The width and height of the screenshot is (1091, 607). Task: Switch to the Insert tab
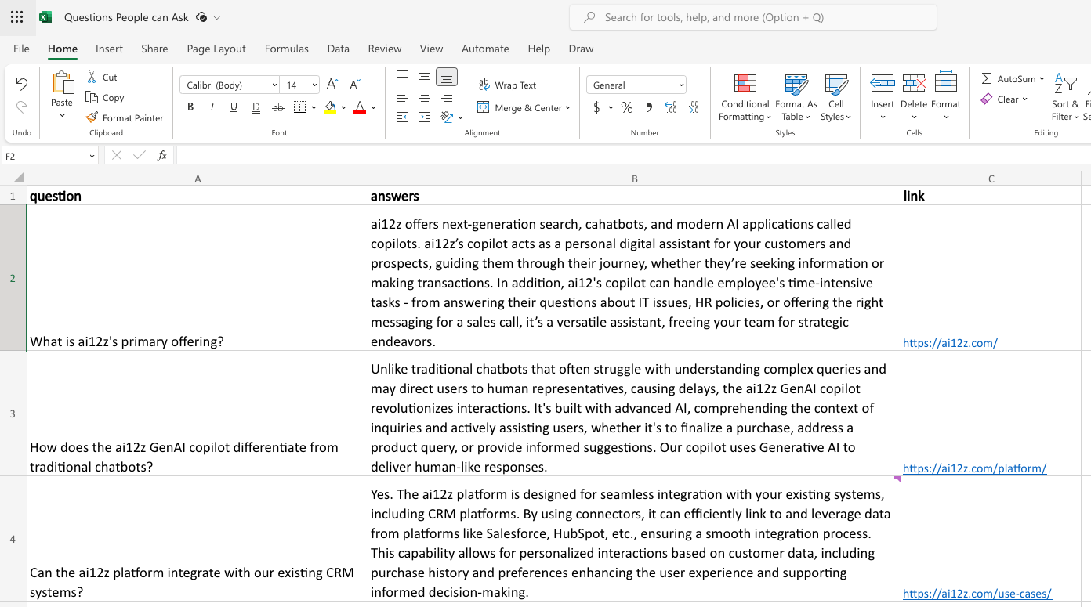pyautogui.click(x=109, y=49)
